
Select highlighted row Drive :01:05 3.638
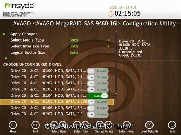57,102
